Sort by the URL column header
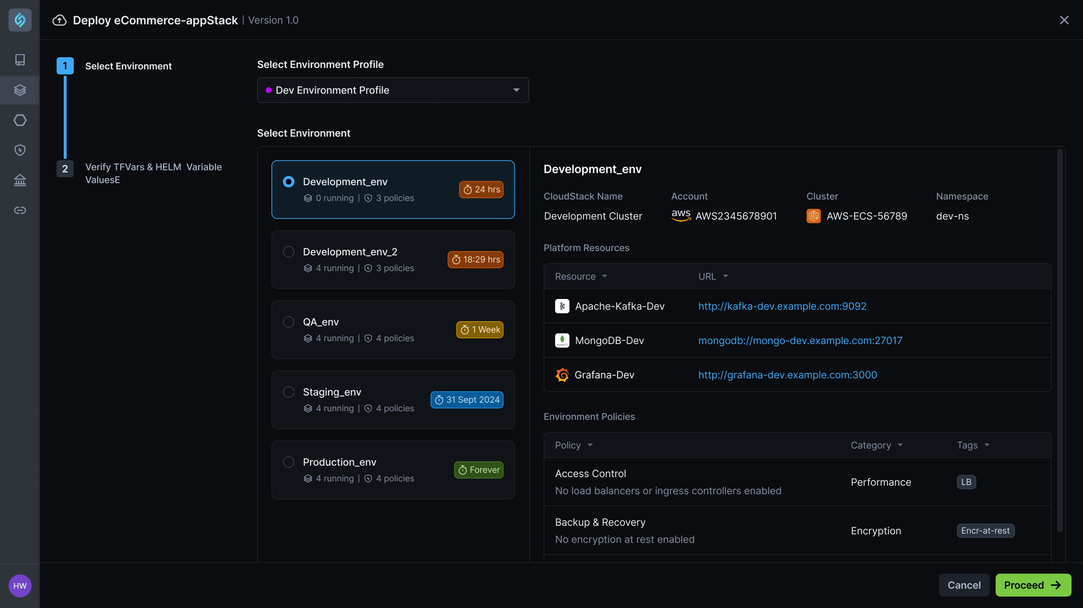 (713, 276)
